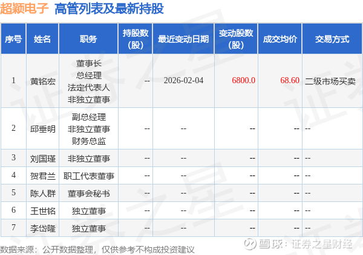363x255 pixels.
Task: Click the name 黄铭宏
Action: (x=43, y=81)
